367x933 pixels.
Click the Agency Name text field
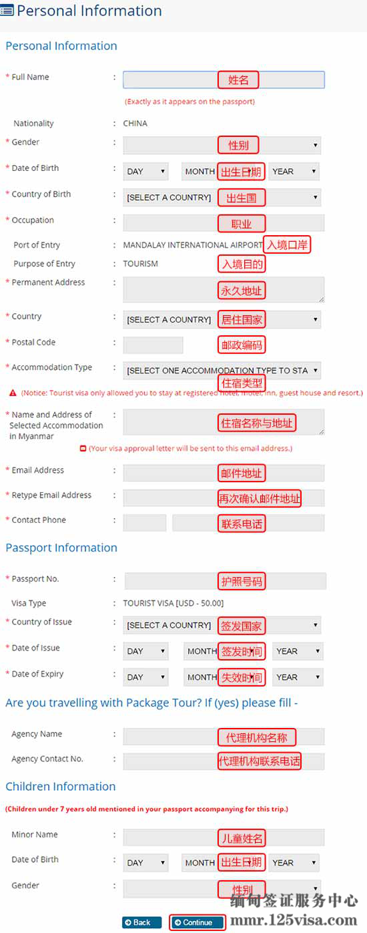(224, 737)
